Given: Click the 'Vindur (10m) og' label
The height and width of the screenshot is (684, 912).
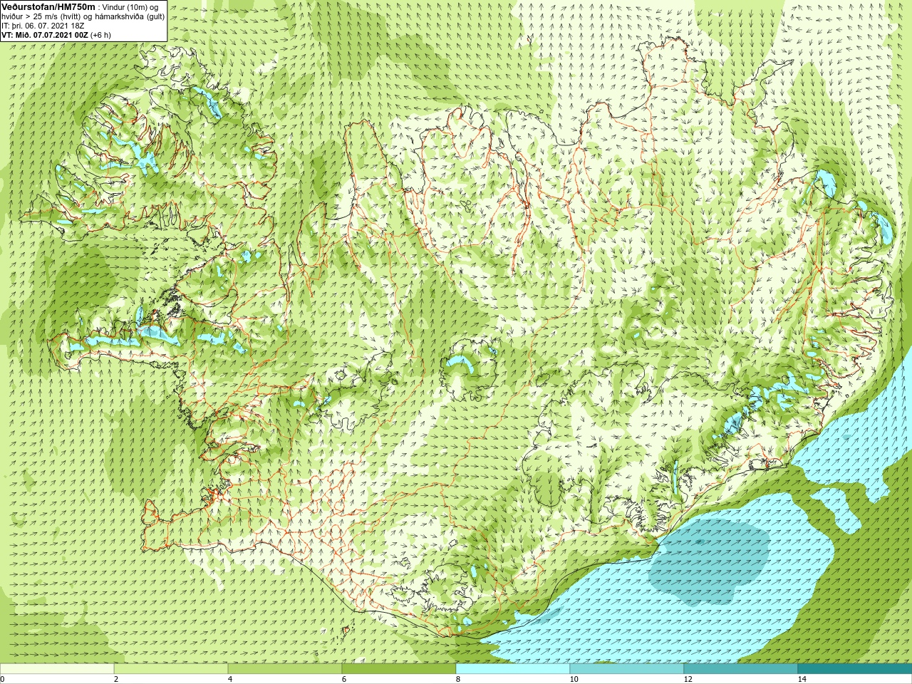Looking at the screenshot, I should click(130, 7).
